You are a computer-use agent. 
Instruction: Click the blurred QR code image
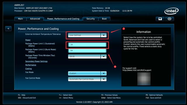[144, 79]
